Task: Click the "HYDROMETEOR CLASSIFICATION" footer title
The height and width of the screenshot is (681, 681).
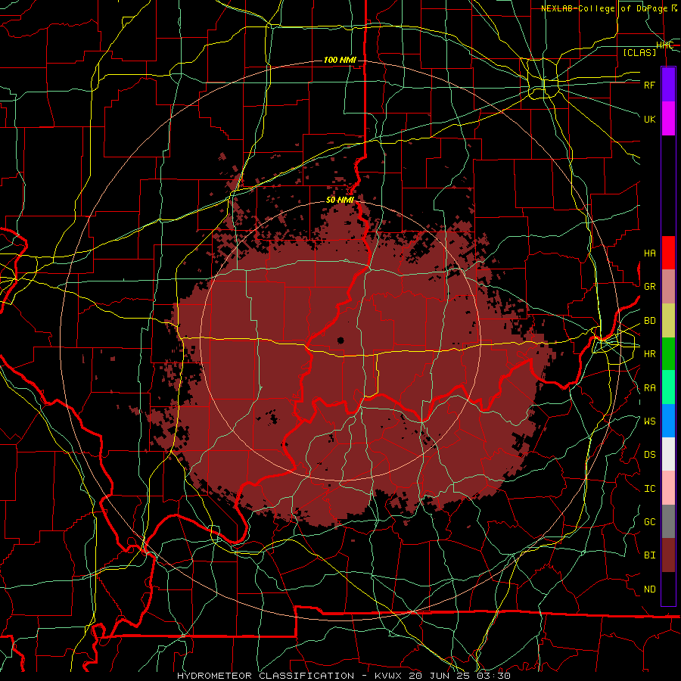Action: 266,676
